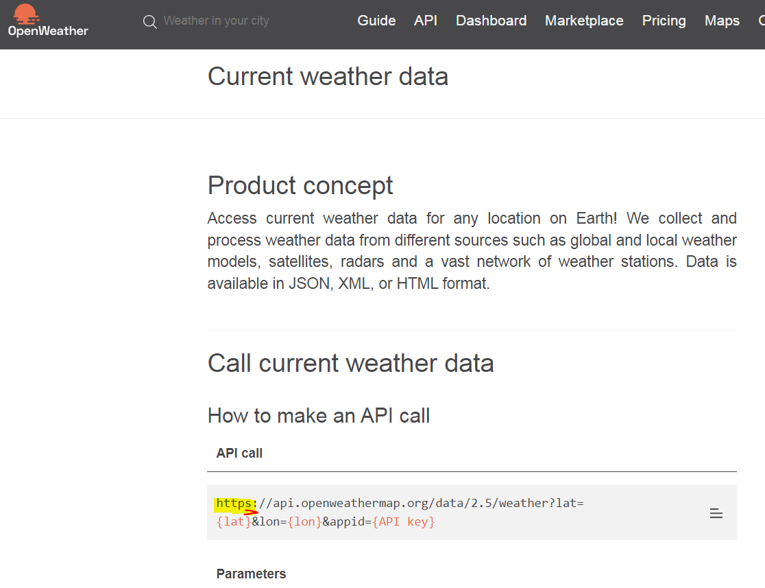Screen dimensions: 765x588
Task: Open the Maps navigation link
Action: pyautogui.click(x=722, y=21)
